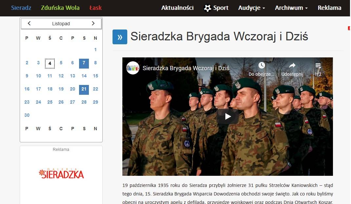This screenshot has width=351, height=204.
Task: Open the video playlist icon 1/2
Action: (x=318, y=66)
